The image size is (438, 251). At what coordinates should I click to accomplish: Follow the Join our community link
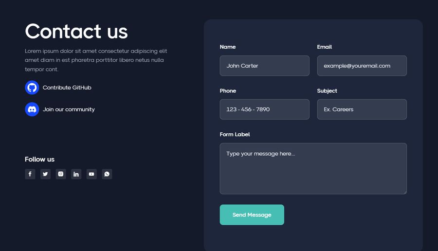coord(69,109)
